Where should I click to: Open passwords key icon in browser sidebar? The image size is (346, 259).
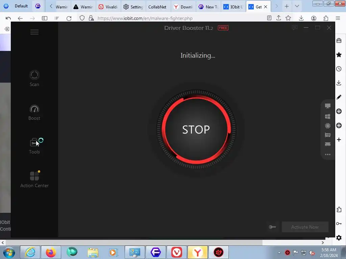(339, 224)
